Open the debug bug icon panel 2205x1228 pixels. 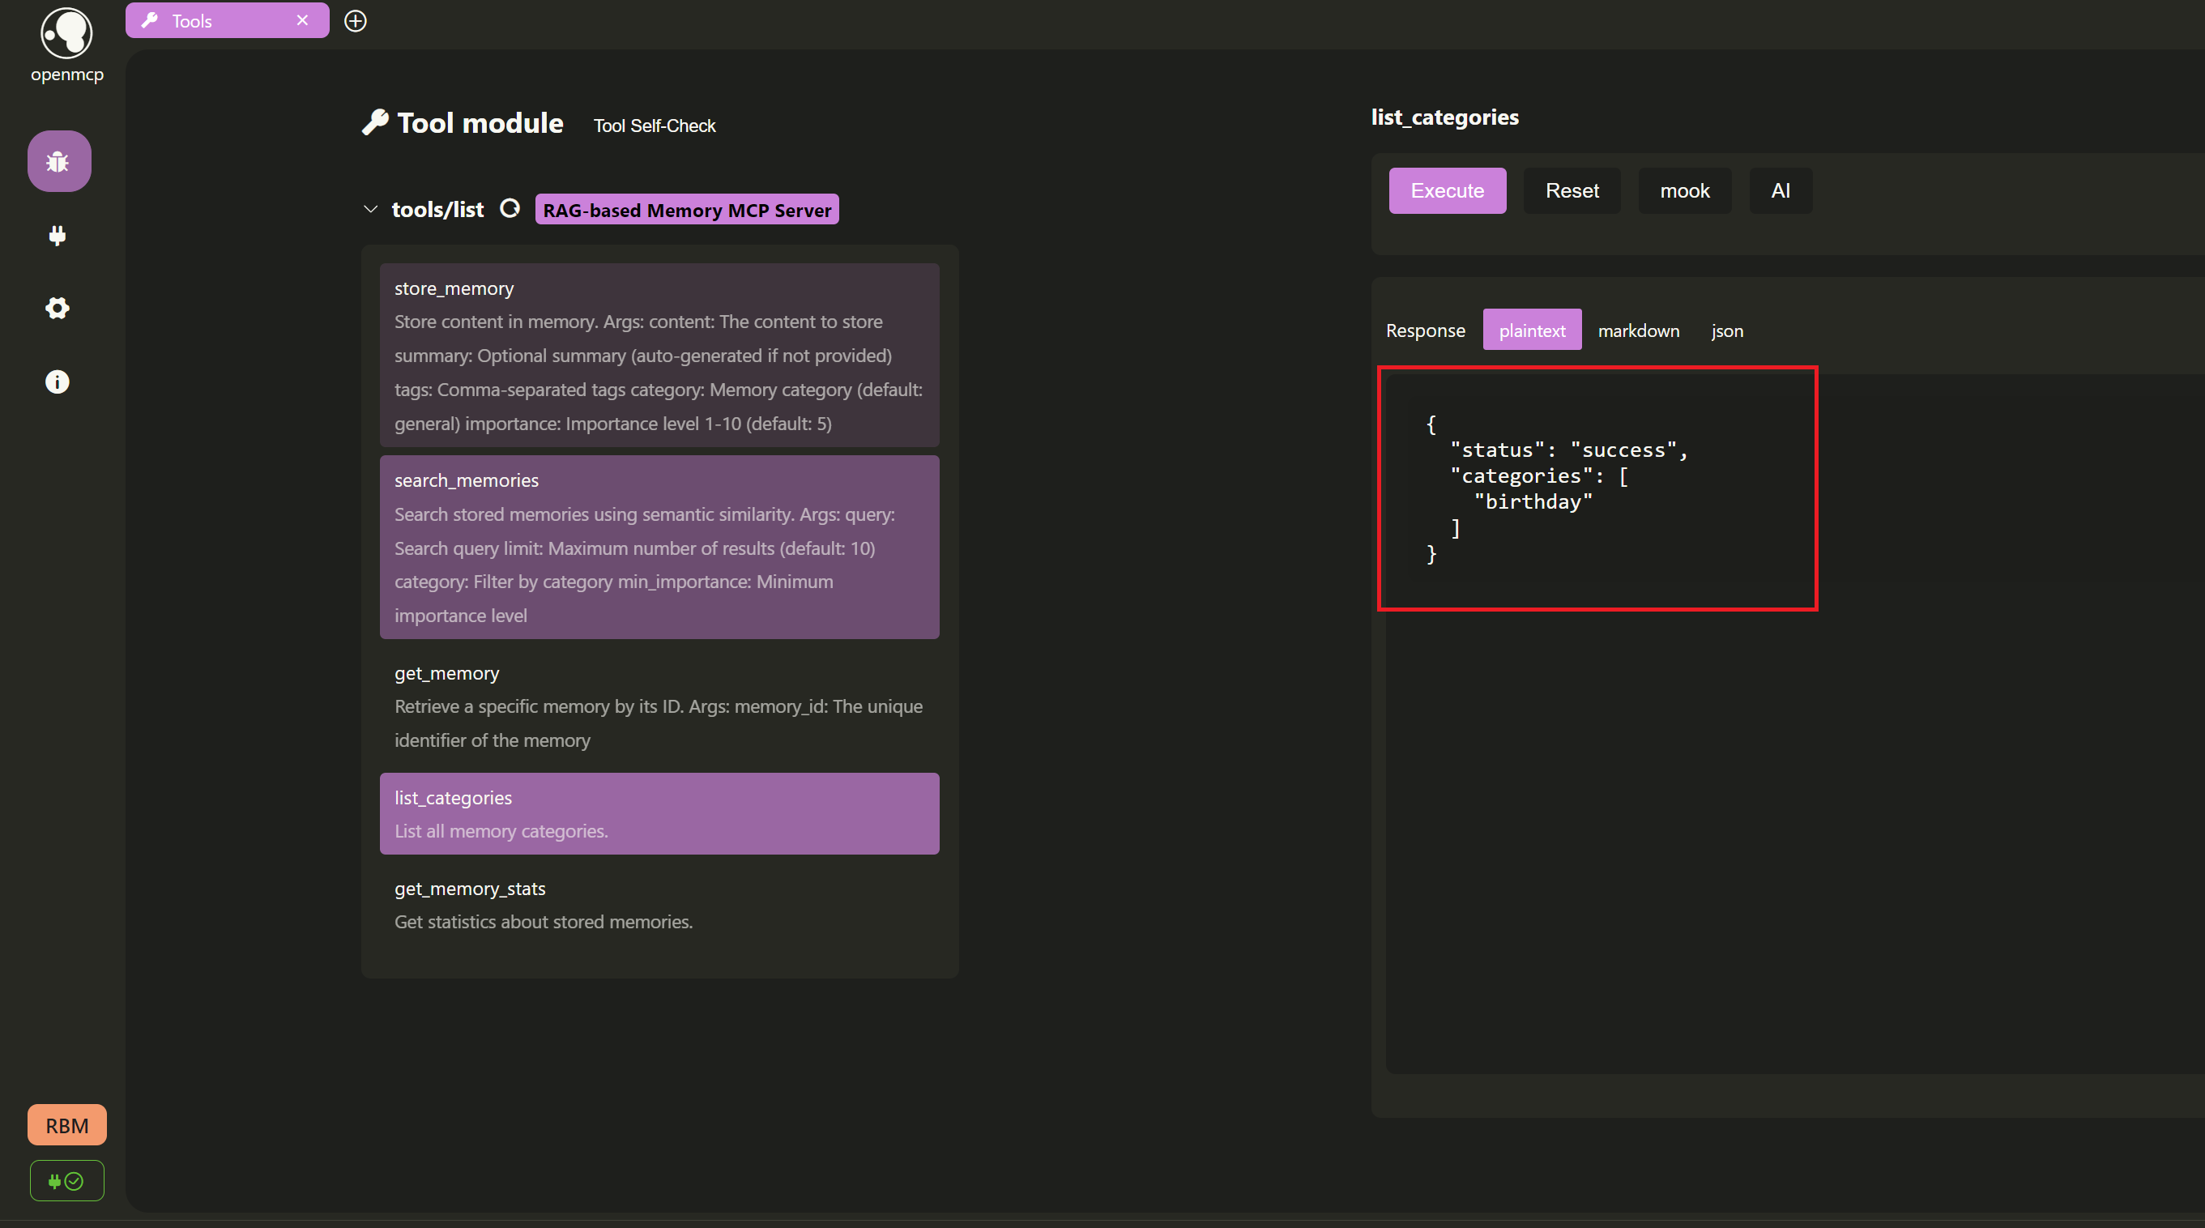58,161
